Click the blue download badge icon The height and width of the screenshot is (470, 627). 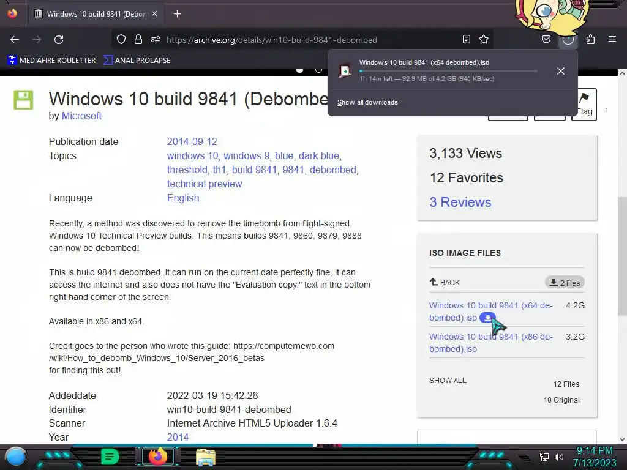click(487, 318)
